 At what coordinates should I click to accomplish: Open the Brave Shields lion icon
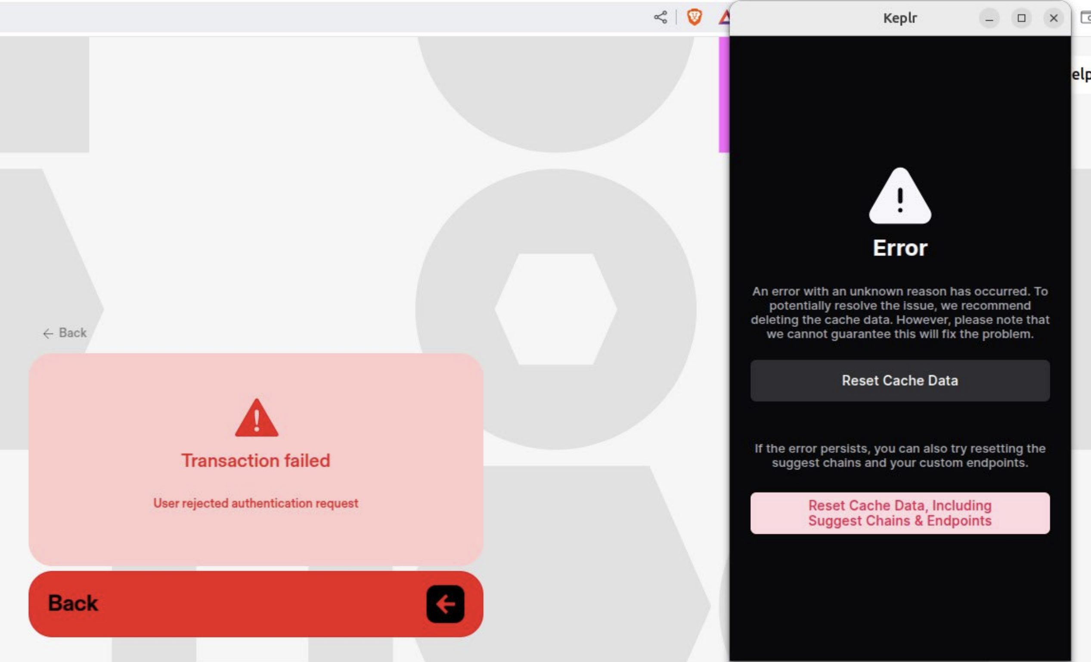click(x=694, y=18)
